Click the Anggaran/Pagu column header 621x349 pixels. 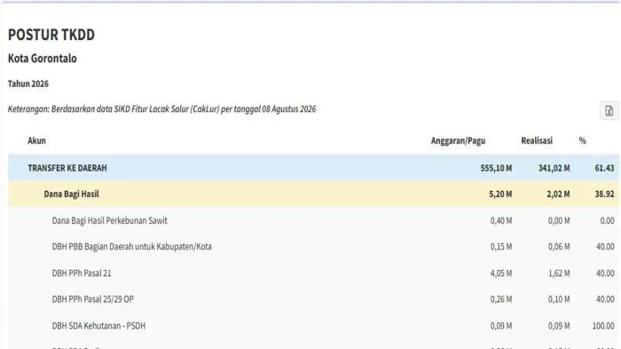458,140
